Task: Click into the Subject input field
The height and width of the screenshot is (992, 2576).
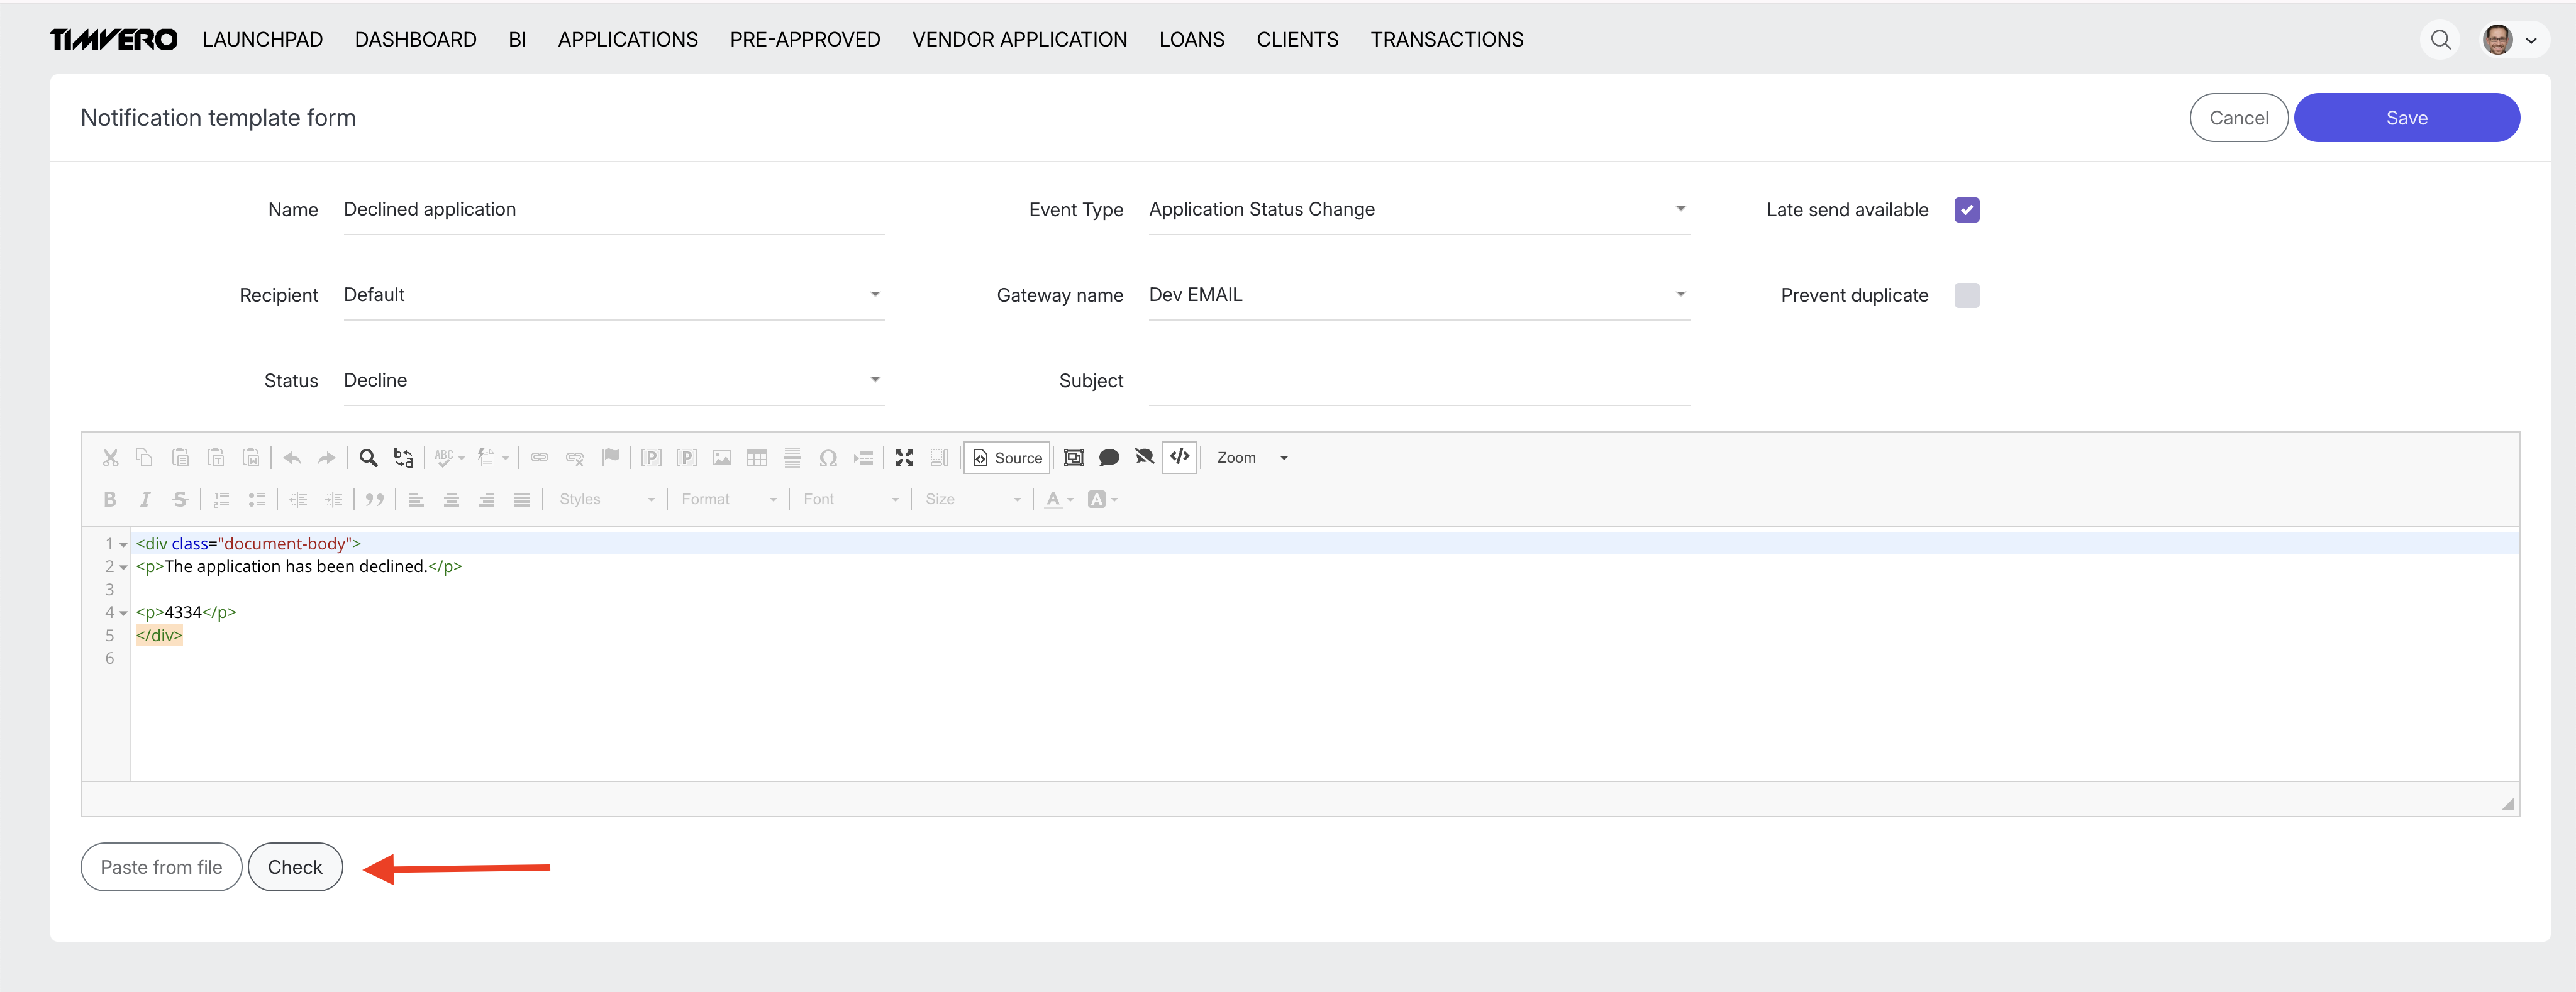Action: [x=1419, y=381]
